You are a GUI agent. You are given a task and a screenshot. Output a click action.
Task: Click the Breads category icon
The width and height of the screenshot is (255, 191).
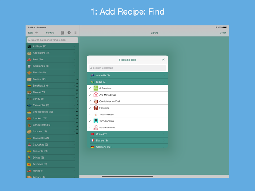29,79
